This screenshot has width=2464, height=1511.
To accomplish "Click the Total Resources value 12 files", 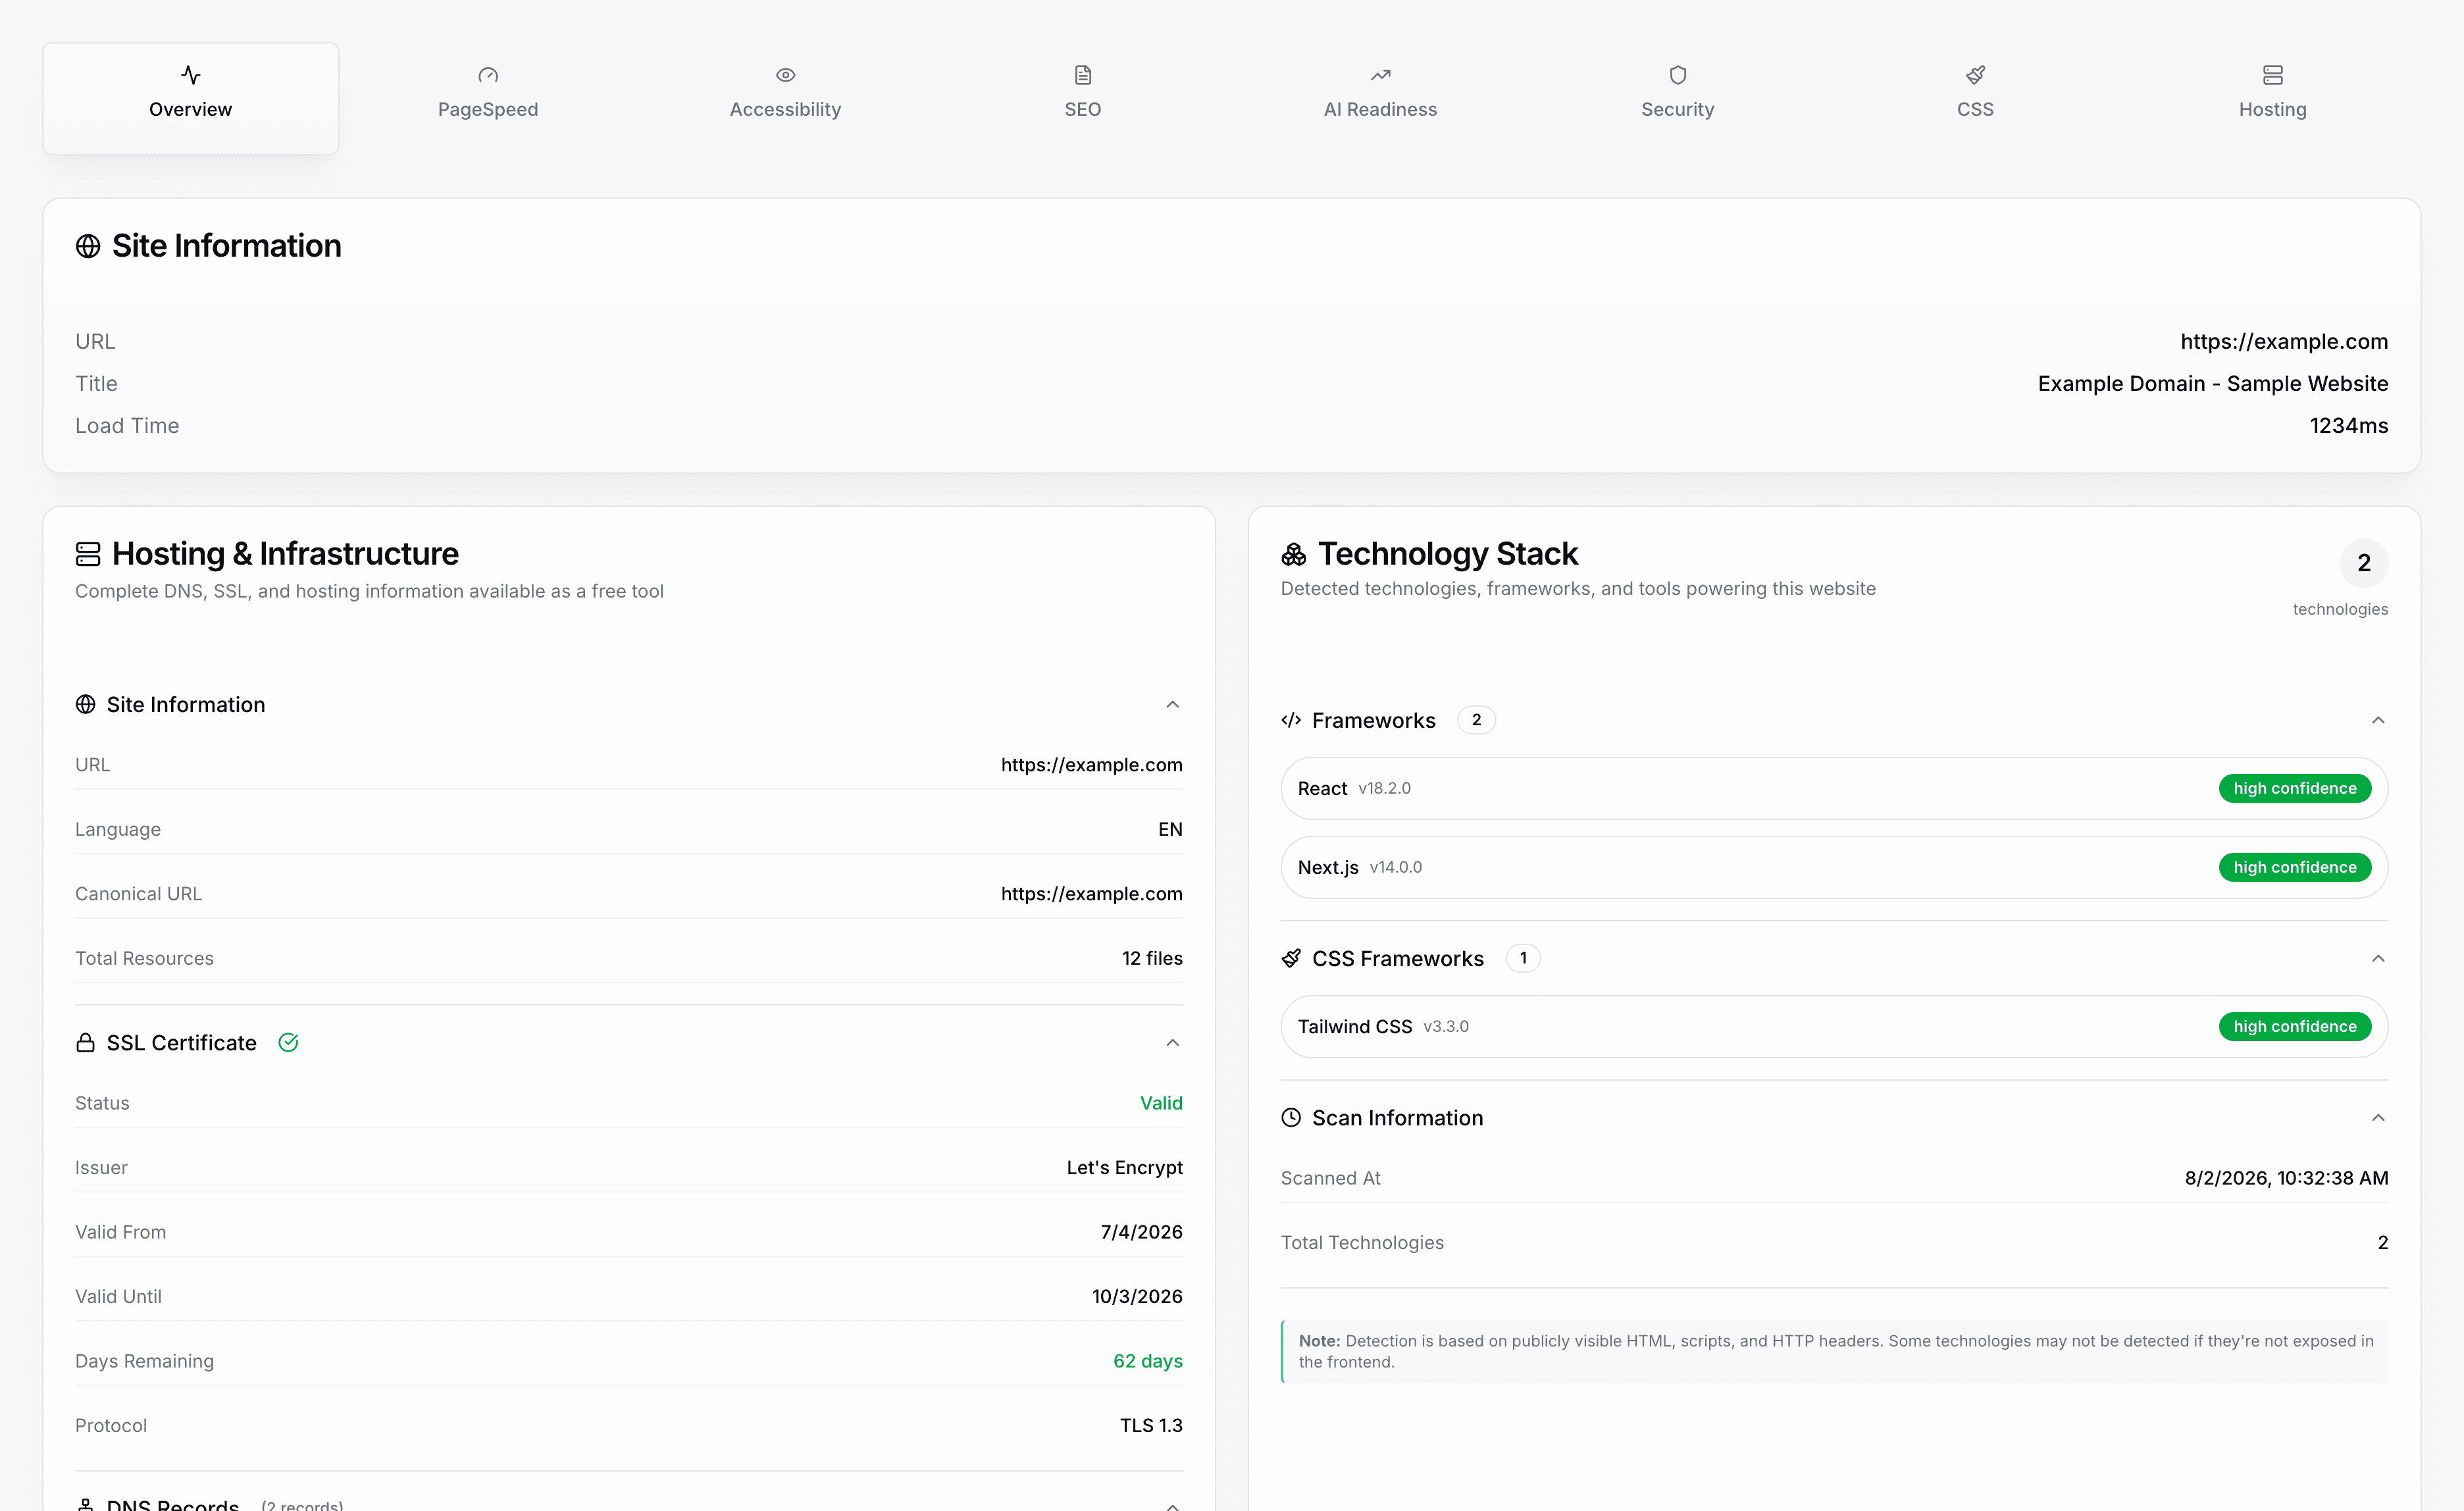I will [x=1152, y=958].
